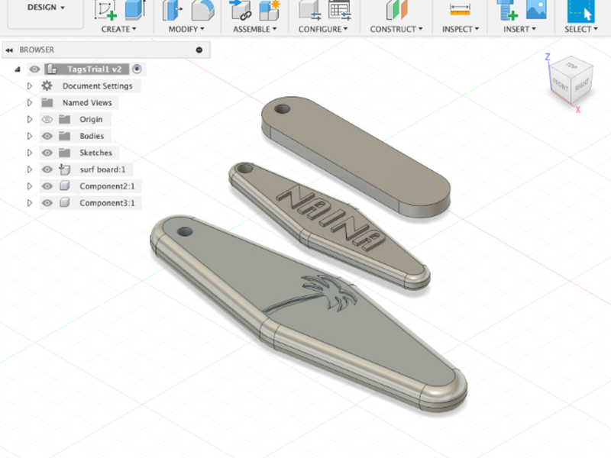This screenshot has height=458, width=611.
Task: Show the hidden Origin folder
Action: click(47, 120)
